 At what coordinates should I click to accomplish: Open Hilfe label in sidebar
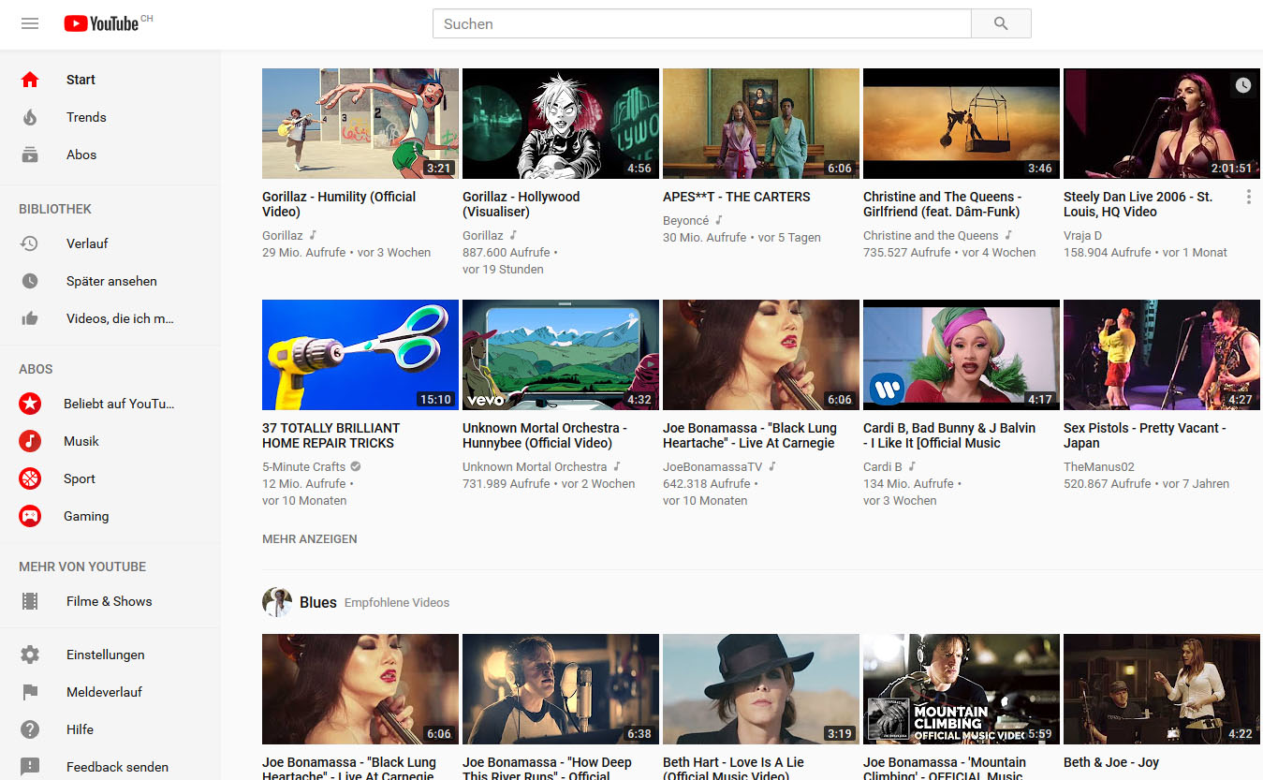tap(80, 729)
